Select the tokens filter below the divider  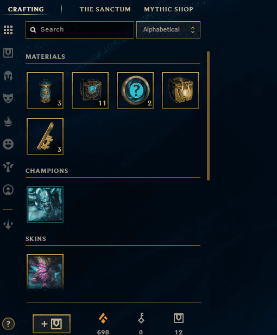click(8, 224)
